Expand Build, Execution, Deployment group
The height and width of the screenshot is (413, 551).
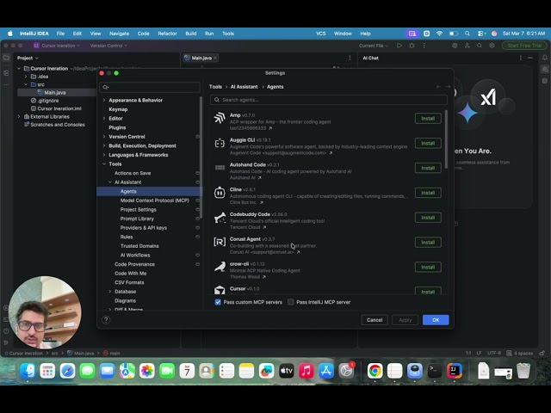(x=104, y=145)
